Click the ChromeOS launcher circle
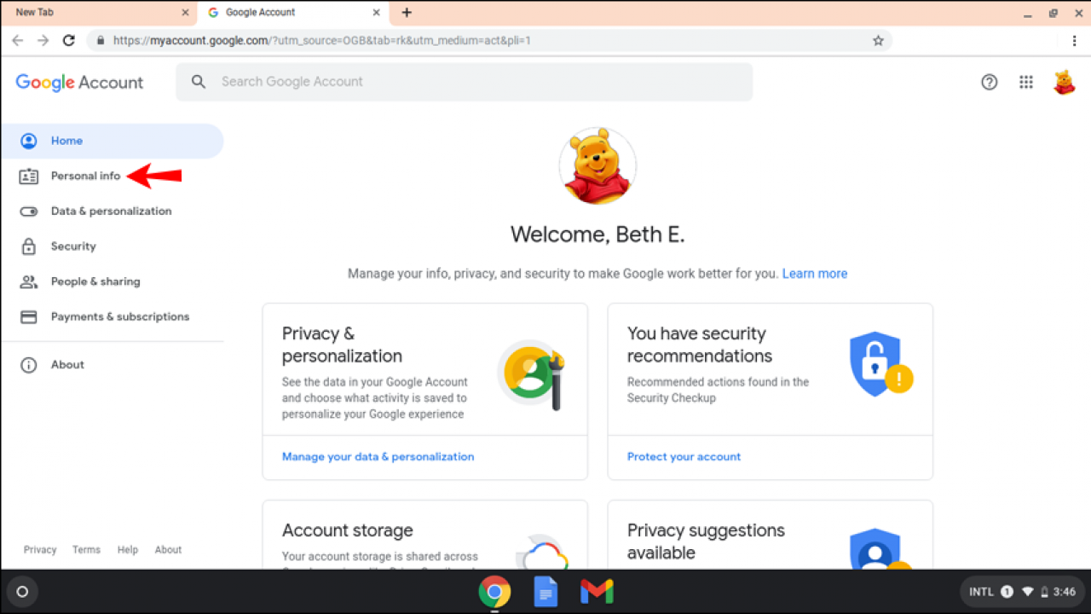1091x614 pixels. [22, 591]
